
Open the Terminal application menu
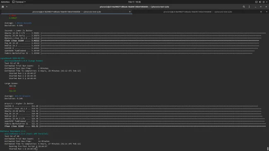point(19,2)
